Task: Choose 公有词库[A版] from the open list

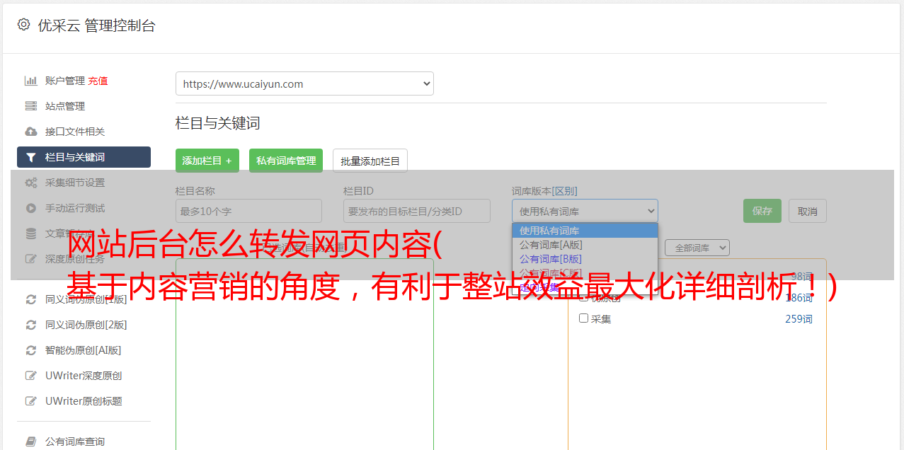Action: [585, 245]
